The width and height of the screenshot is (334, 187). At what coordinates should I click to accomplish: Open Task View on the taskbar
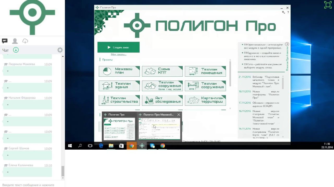point(90,146)
